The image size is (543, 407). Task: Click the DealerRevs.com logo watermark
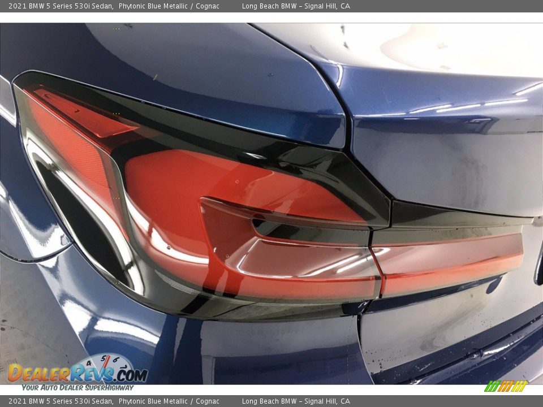click(77, 374)
